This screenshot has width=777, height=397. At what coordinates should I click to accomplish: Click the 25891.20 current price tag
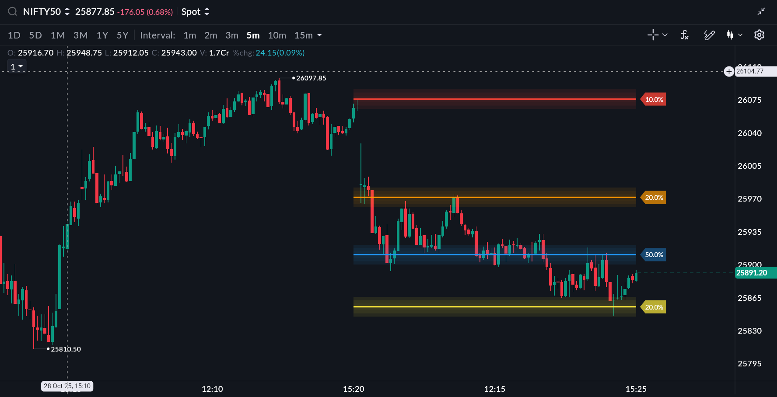(x=752, y=273)
